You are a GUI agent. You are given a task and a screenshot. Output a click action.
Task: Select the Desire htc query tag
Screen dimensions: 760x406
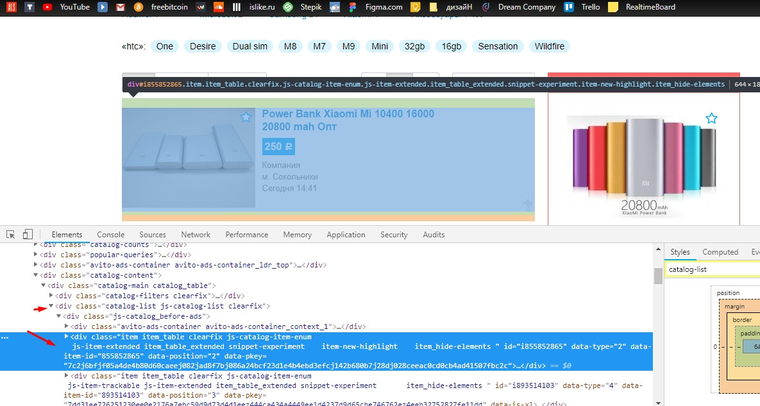point(203,46)
